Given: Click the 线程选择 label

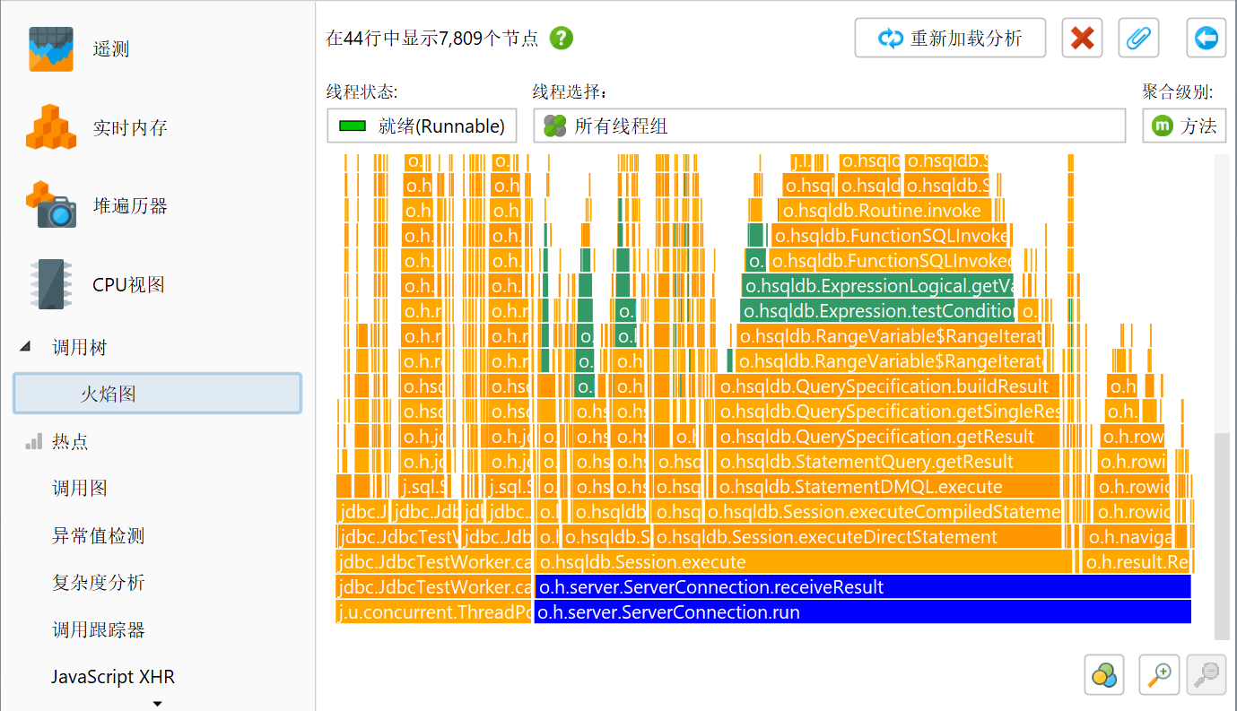Looking at the screenshot, I should pos(571,91).
